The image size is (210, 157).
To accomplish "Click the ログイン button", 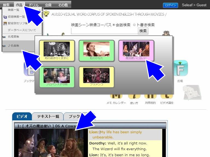I will (170, 5).
